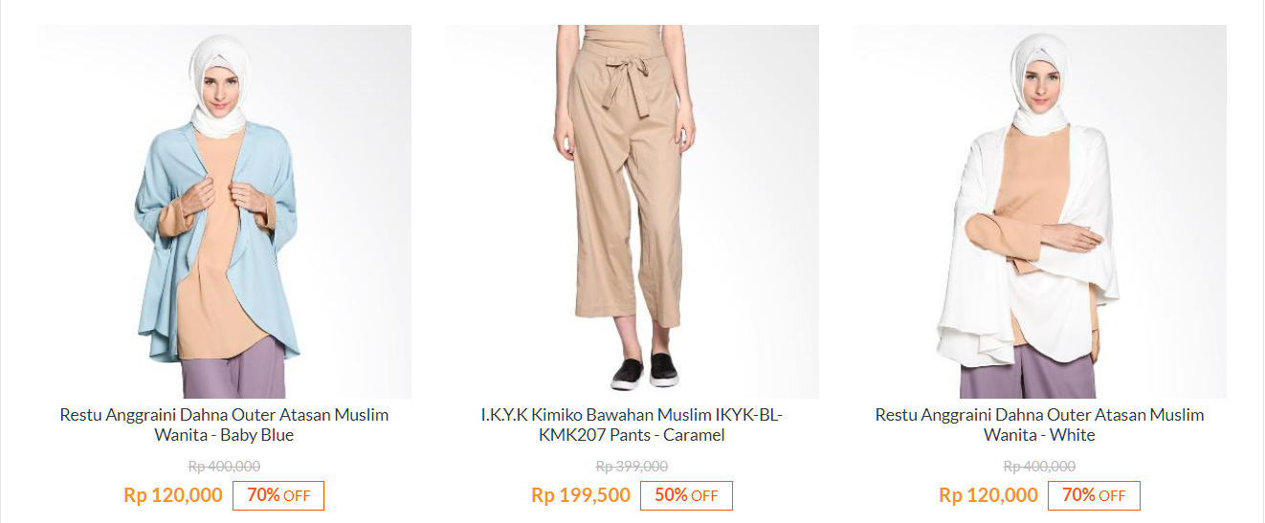Open the Baby Blue Dahna Outer product image
The height and width of the screenshot is (523, 1265).
[224, 211]
